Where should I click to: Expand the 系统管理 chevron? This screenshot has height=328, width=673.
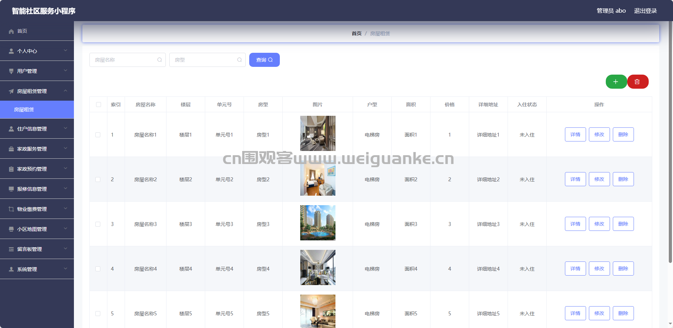click(65, 269)
